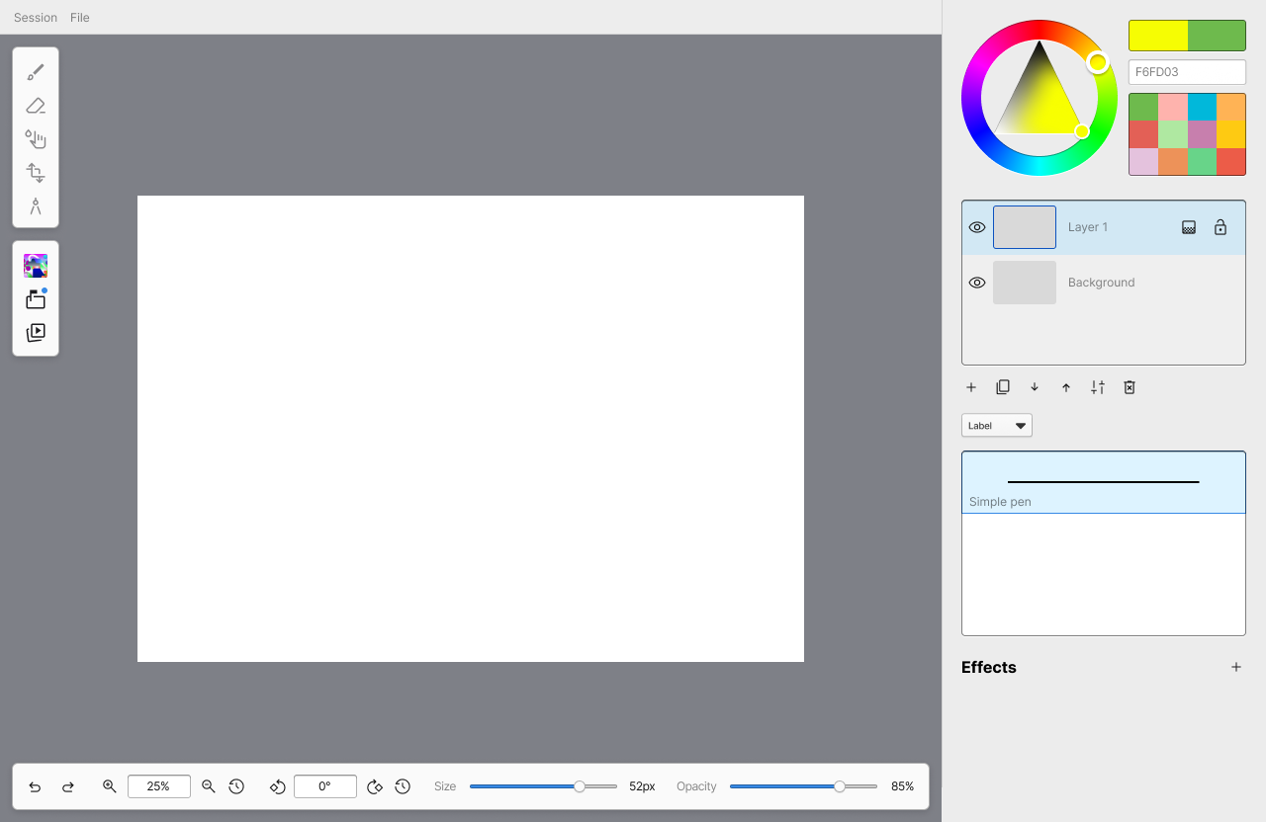Expand Effects with the plus button
1266x822 pixels.
pos(1235,667)
